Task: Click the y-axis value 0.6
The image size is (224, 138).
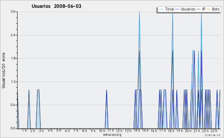Action: click(13, 105)
